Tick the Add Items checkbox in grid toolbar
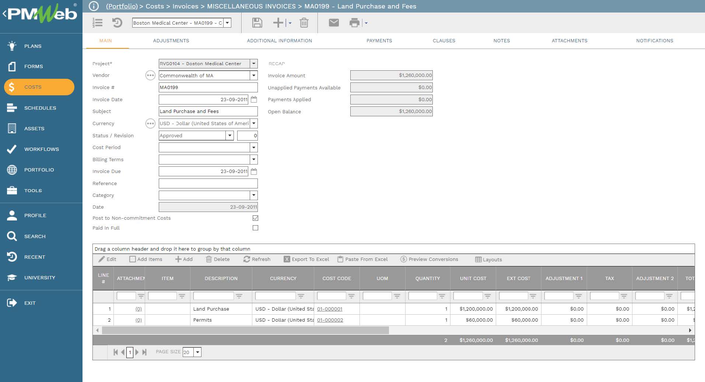Screen dimensions: 705x382 click(x=133, y=259)
